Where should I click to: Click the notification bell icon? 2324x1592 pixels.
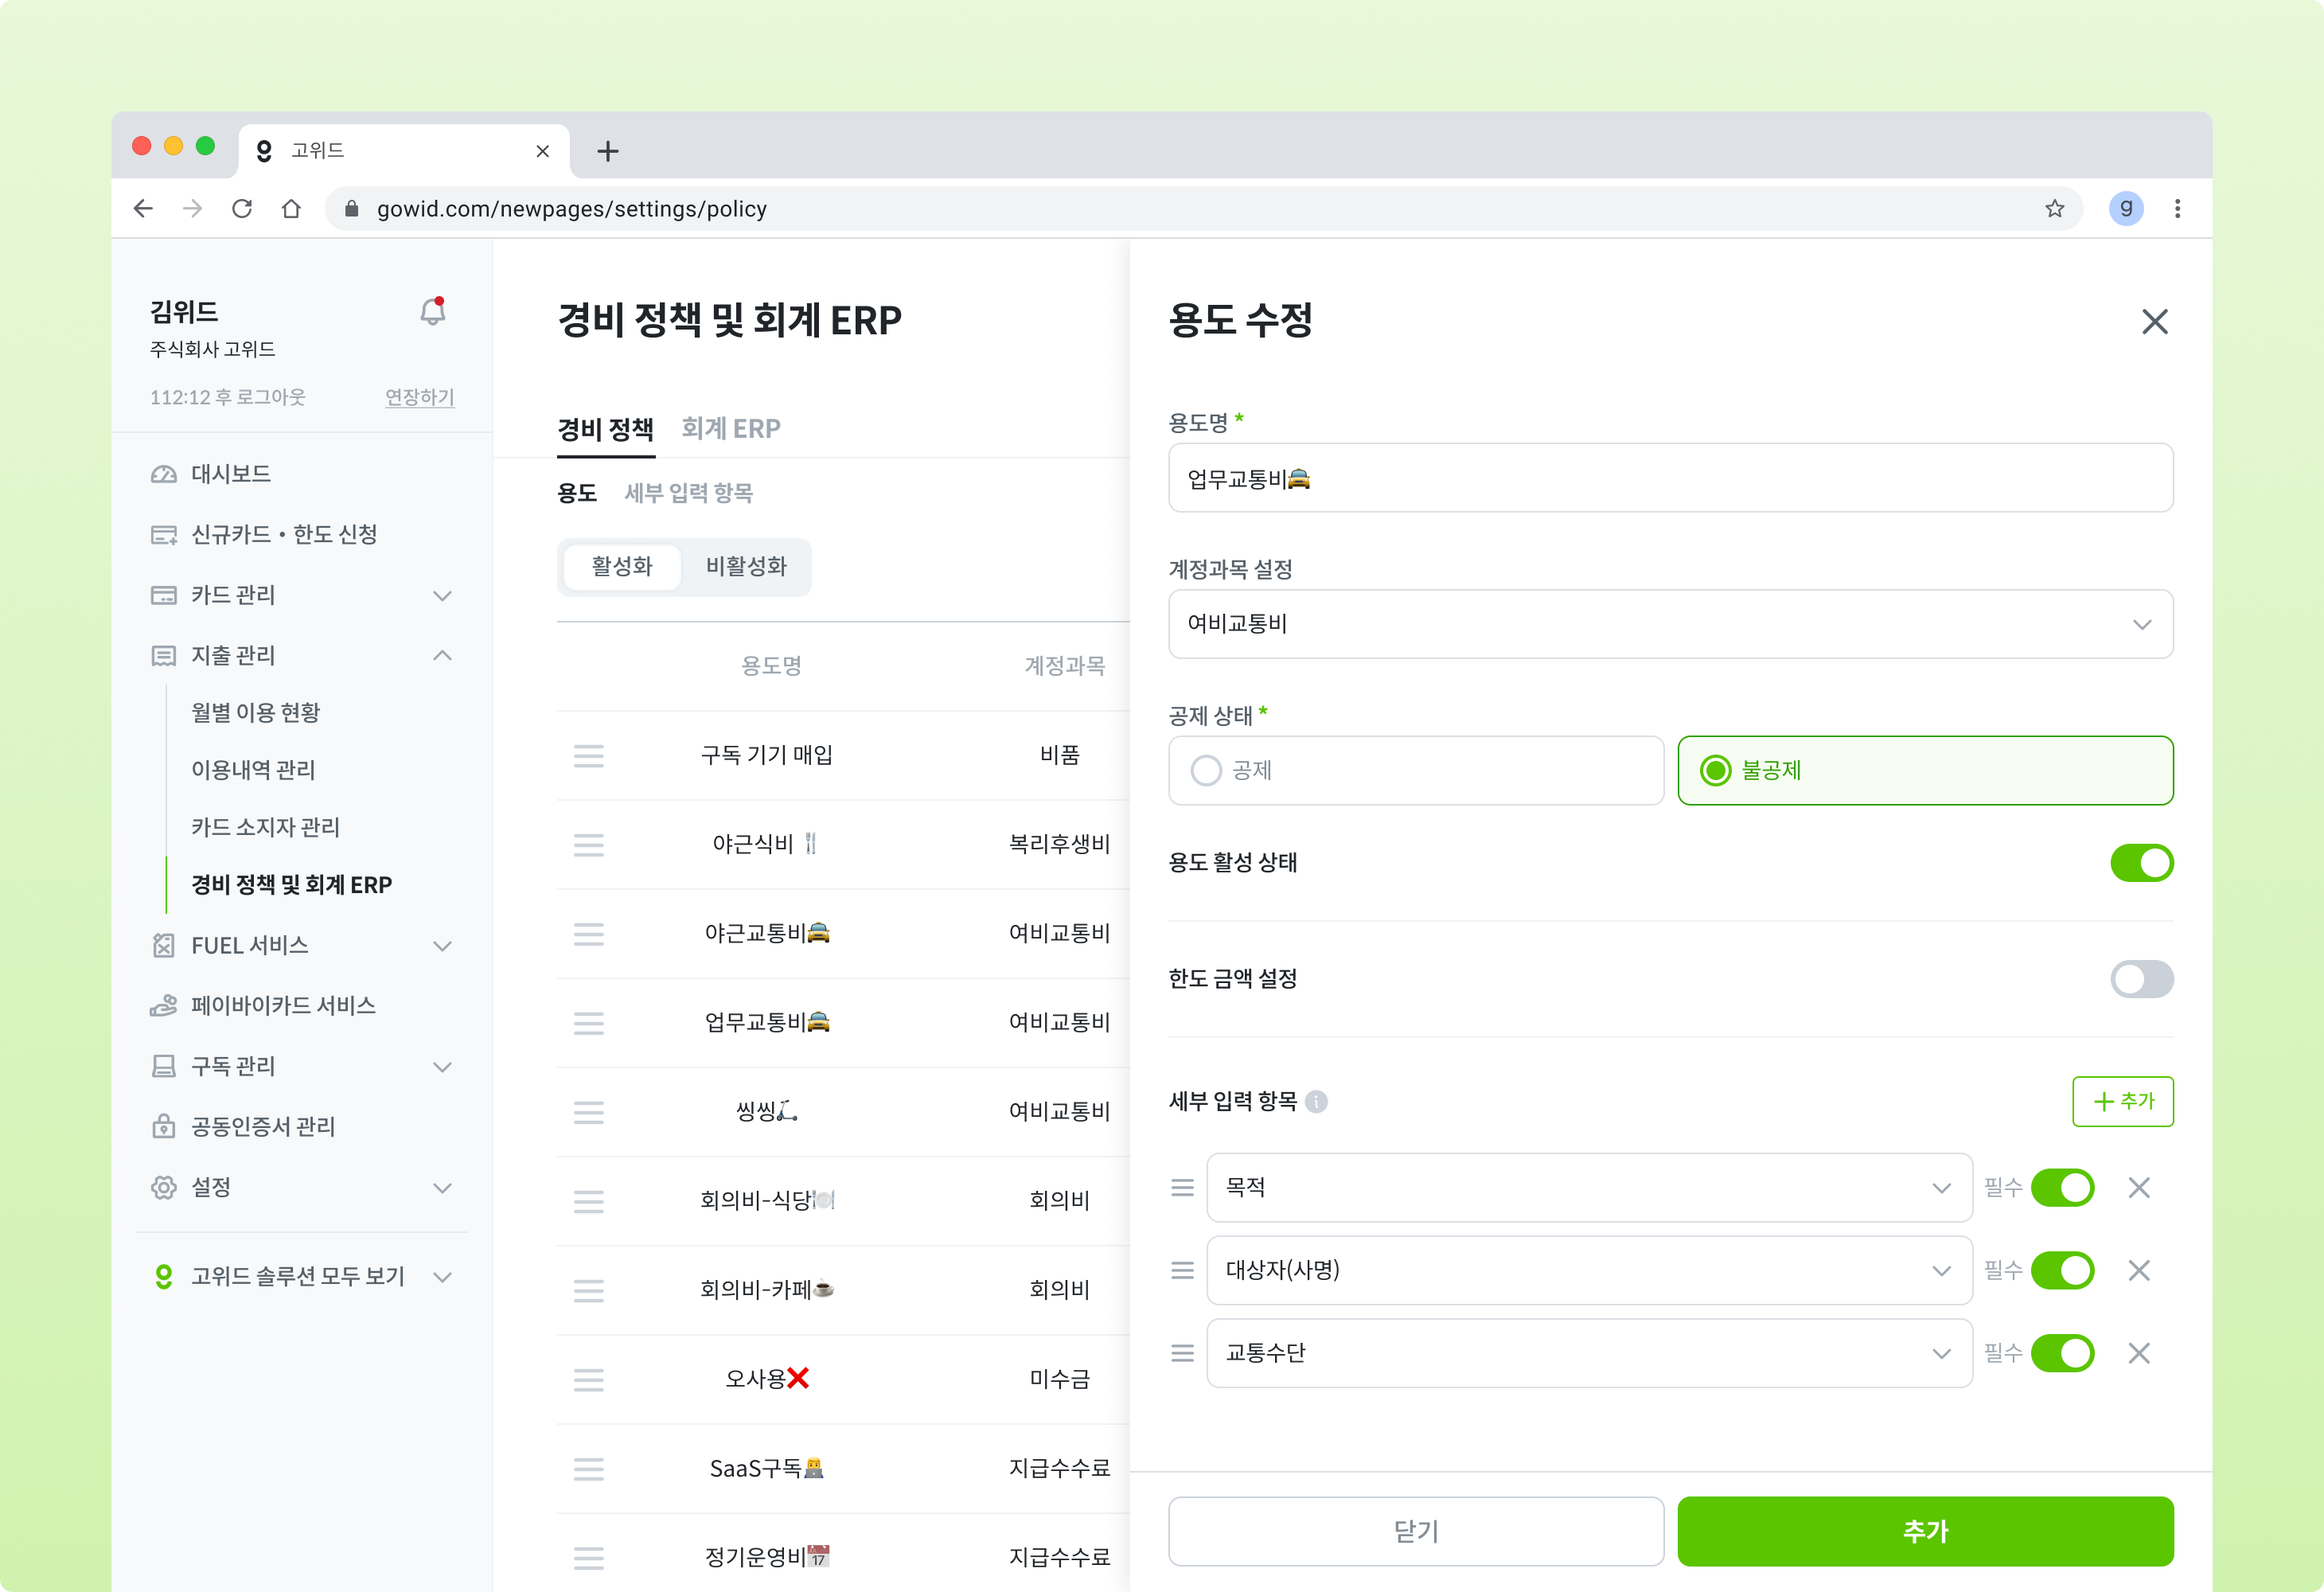point(432,312)
